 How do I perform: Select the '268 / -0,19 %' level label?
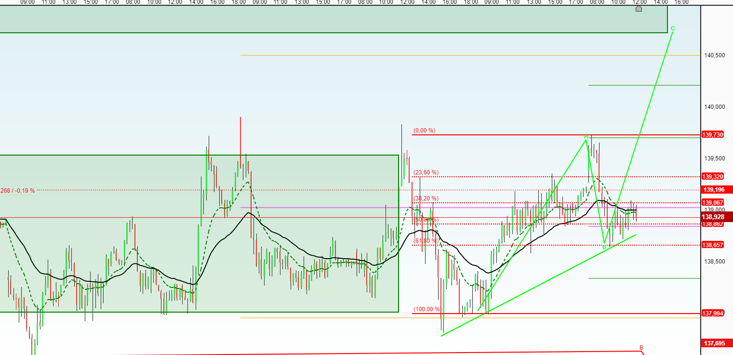pos(18,191)
